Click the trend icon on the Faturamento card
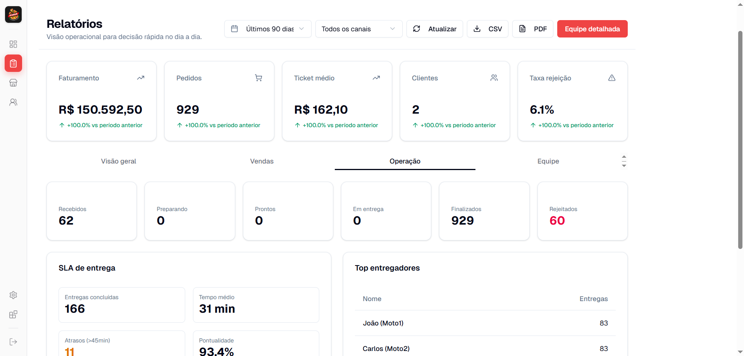744x356 pixels. 141,78
